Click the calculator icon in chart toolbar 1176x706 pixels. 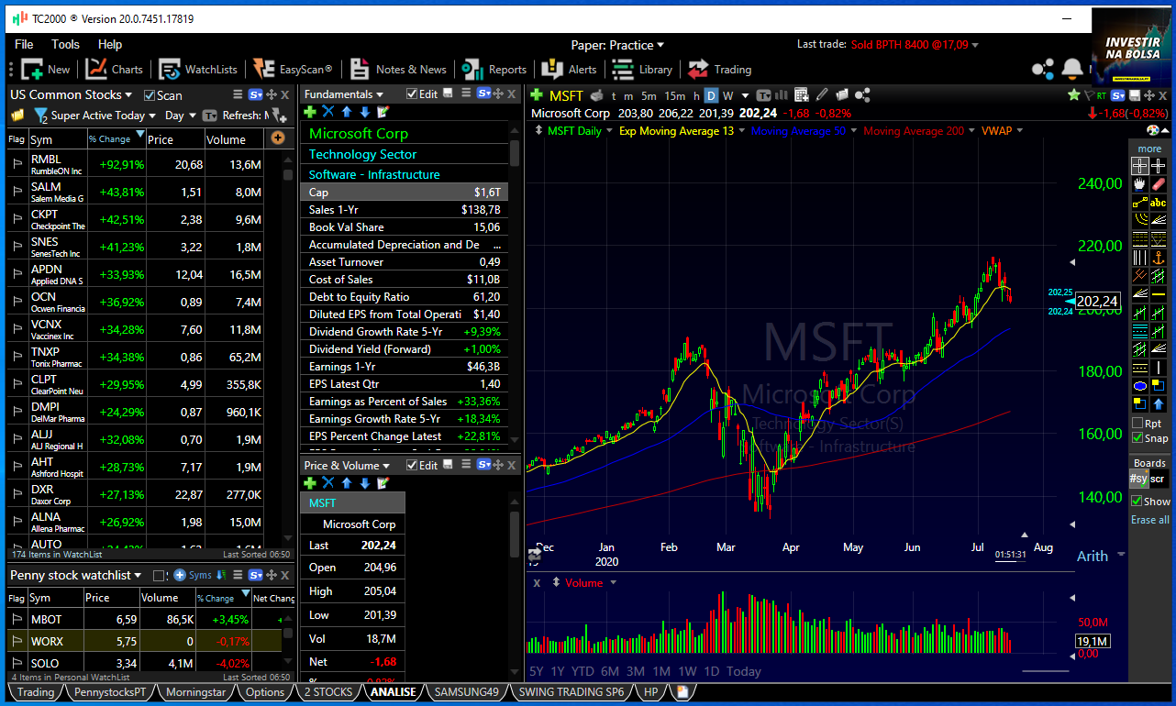(x=802, y=94)
